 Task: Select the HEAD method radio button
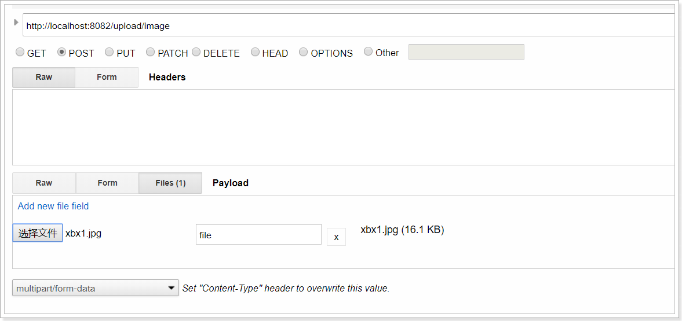pyautogui.click(x=256, y=52)
